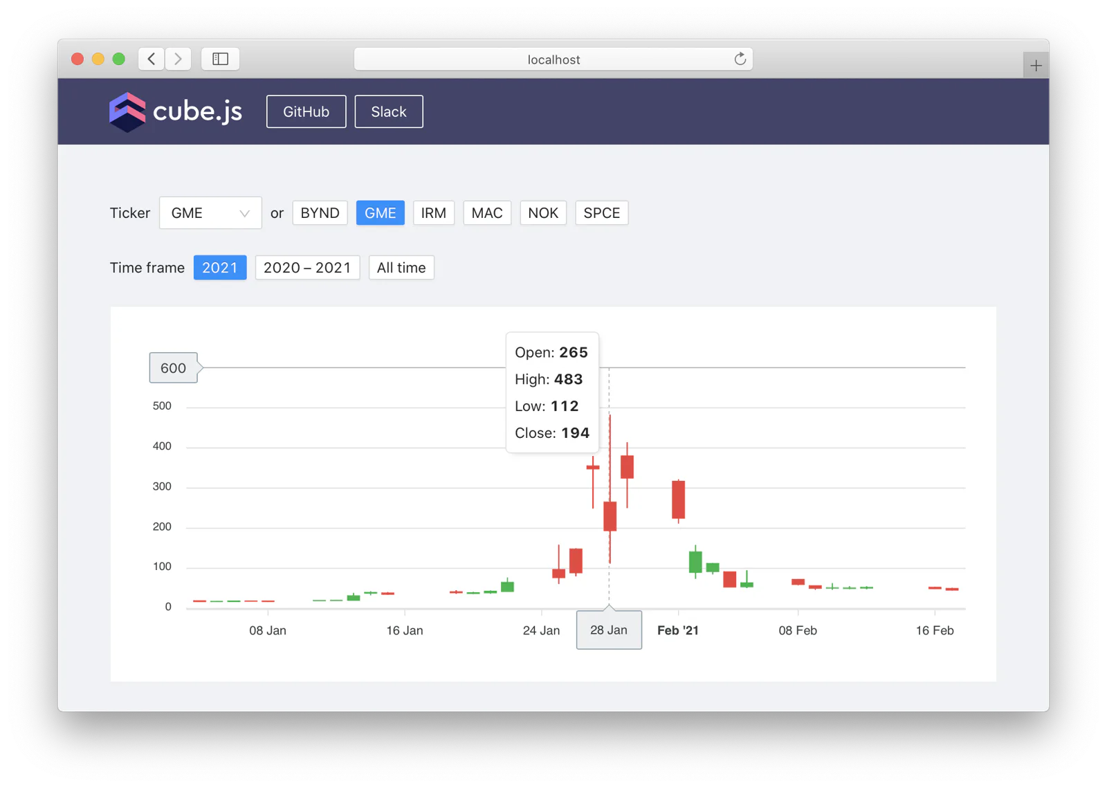Click the localhost address bar
The height and width of the screenshot is (788, 1107).
tap(553, 59)
